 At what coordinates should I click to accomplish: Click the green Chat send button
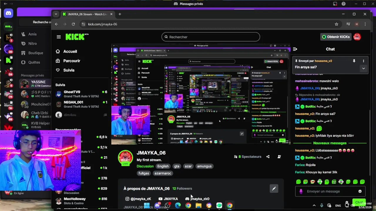point(359,203)
